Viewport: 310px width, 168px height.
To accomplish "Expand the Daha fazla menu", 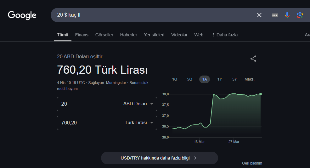I will click(225, 35).
